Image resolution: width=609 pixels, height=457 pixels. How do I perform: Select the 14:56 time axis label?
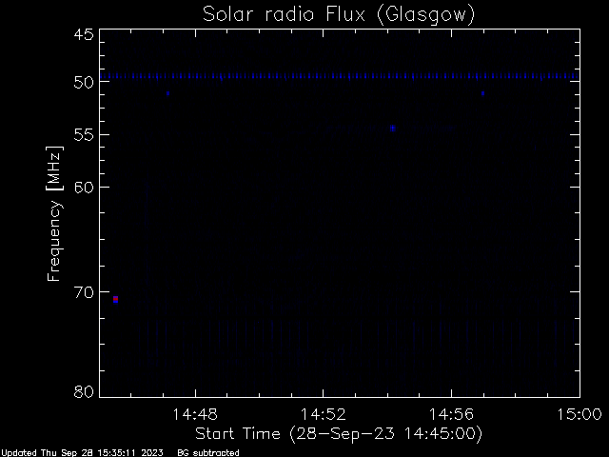pyautogui.click(x=451, y=415)
